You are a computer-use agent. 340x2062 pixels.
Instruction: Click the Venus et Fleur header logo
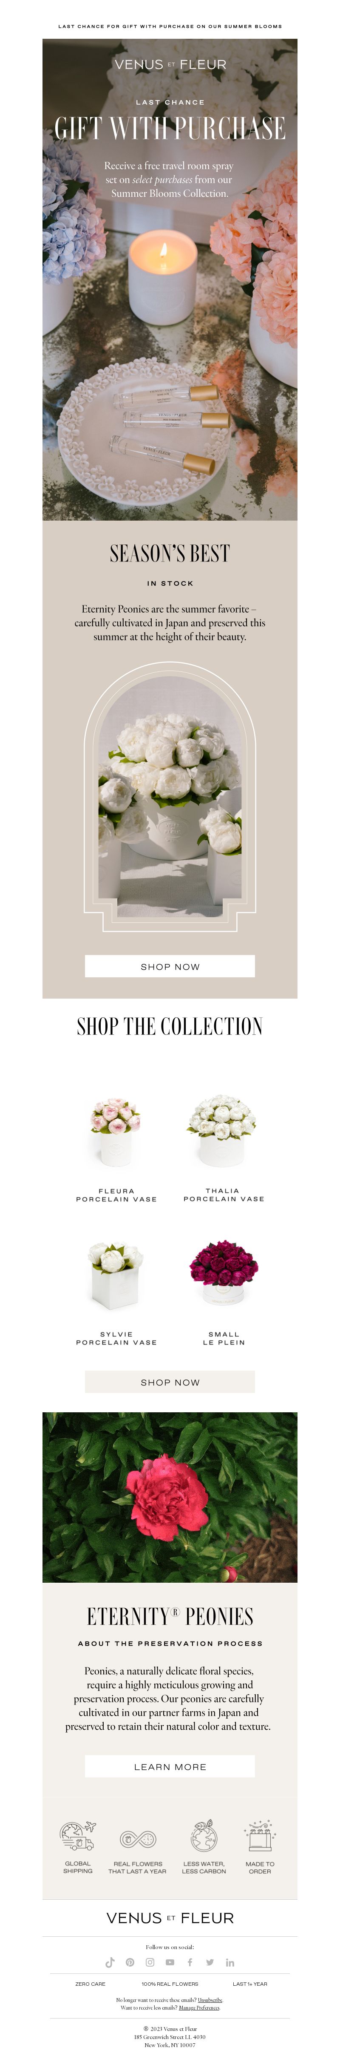click(x=170, y=64)
